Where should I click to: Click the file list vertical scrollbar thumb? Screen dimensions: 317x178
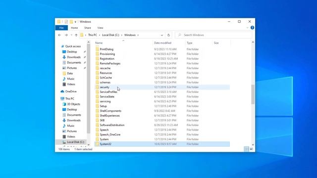(x=253, y=94)
